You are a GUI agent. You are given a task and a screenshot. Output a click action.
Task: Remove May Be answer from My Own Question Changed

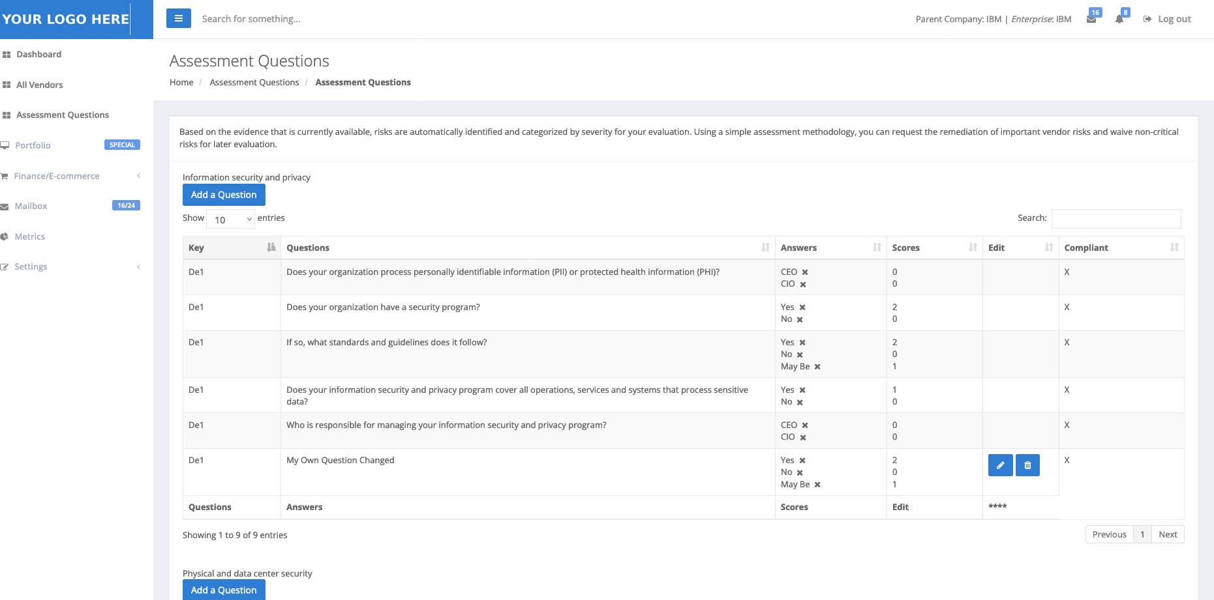[x=817, y=485]
